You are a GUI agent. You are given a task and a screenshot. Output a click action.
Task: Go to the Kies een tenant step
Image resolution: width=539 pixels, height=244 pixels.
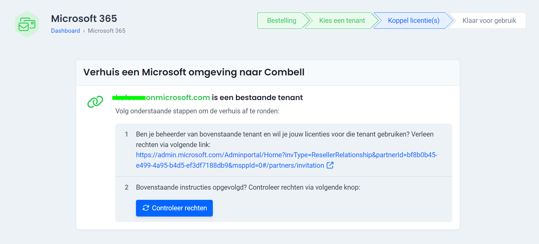tap(342, 21)
